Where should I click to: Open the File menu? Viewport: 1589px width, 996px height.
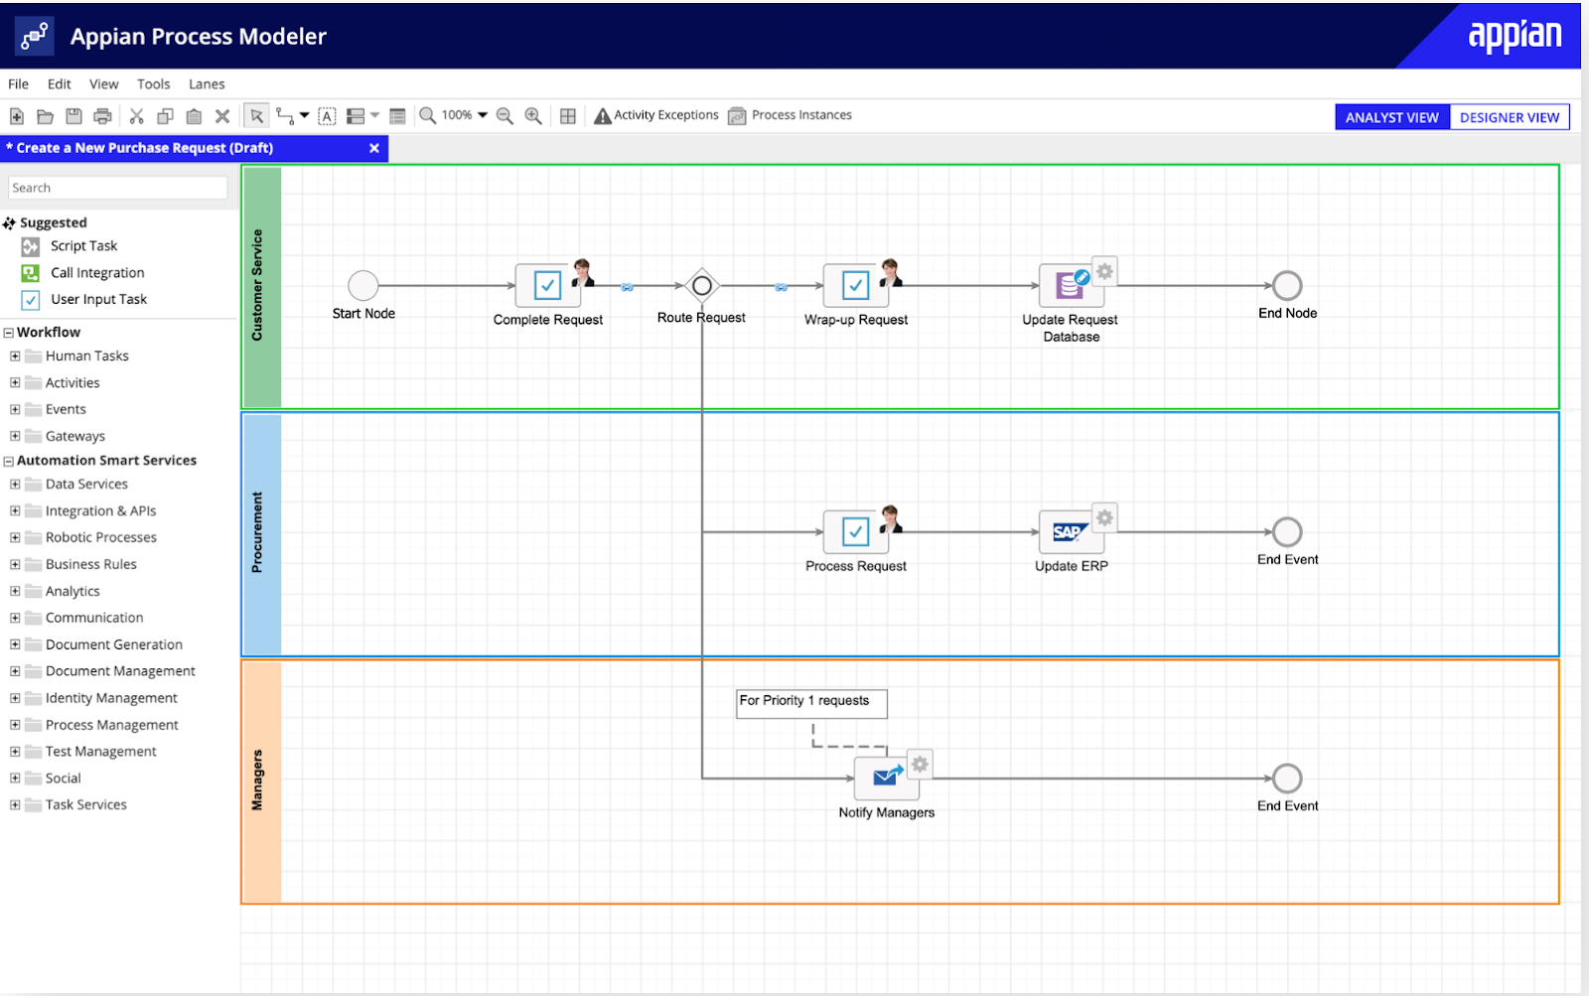18,84
